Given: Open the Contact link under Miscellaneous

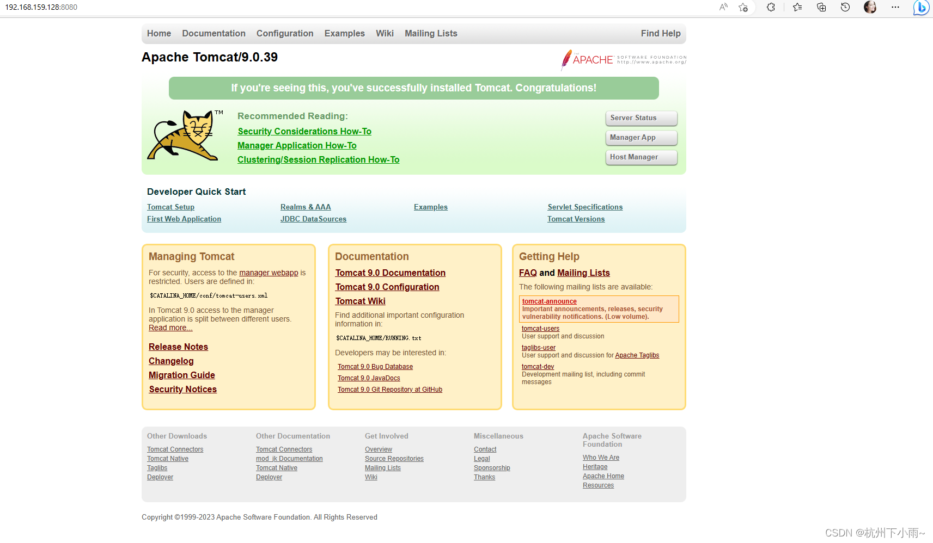Looking at the screenshot, I should pos(485,449).
